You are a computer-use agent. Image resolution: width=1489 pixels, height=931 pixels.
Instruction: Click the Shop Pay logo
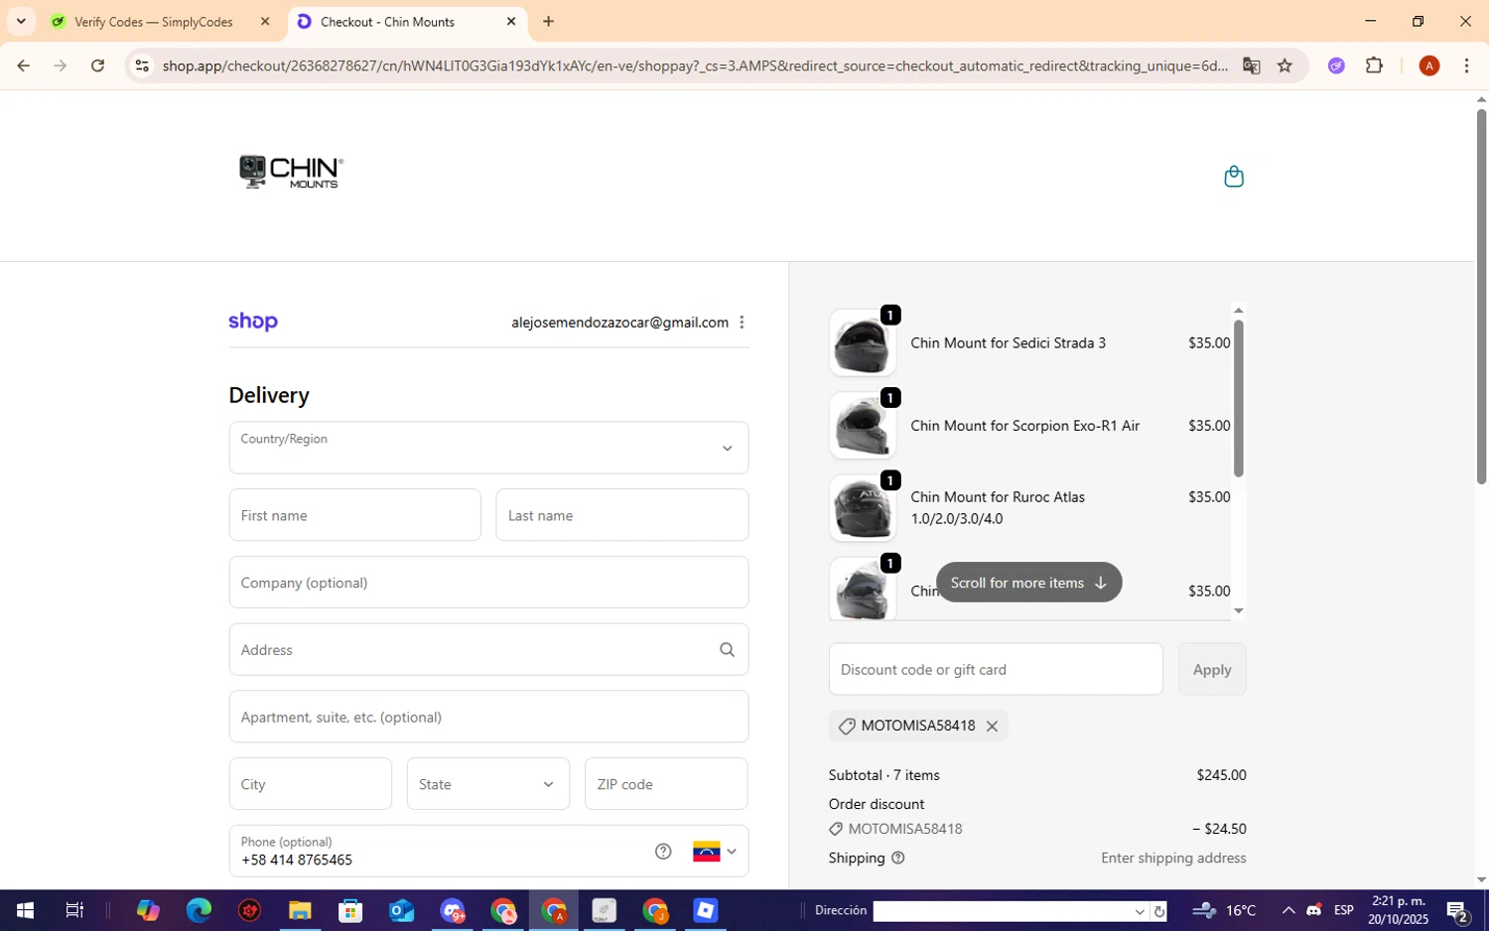(253, 322)
